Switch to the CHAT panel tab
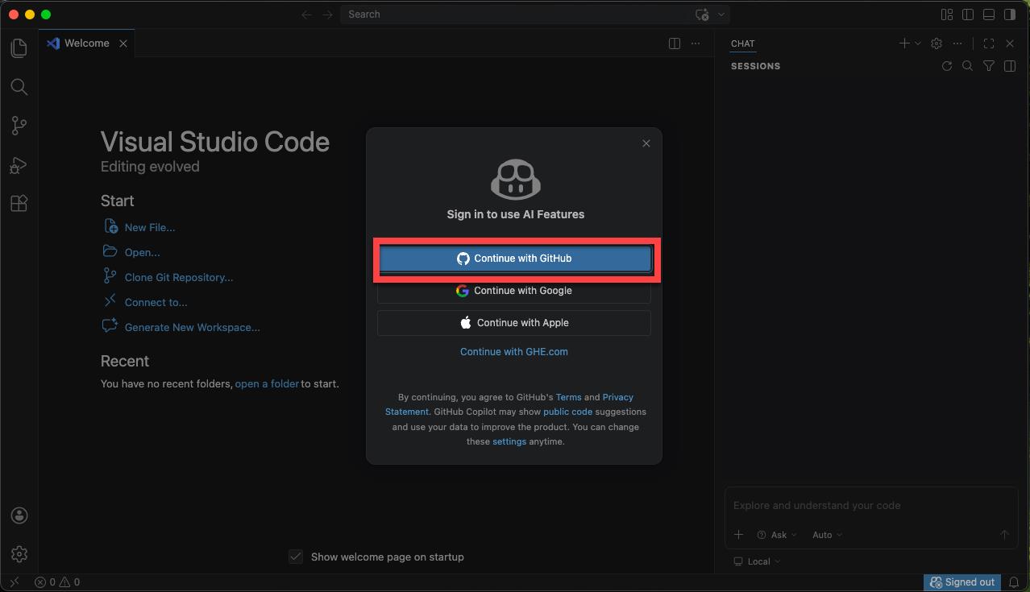 point(742,43)
